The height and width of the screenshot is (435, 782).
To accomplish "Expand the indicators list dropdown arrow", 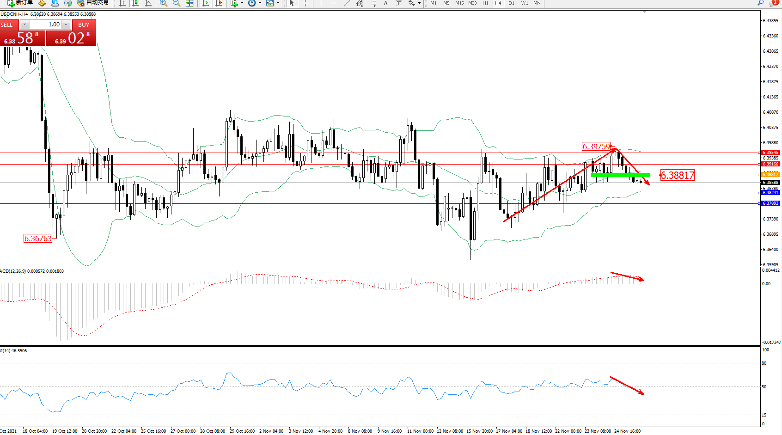I will [x=242, y=3].
